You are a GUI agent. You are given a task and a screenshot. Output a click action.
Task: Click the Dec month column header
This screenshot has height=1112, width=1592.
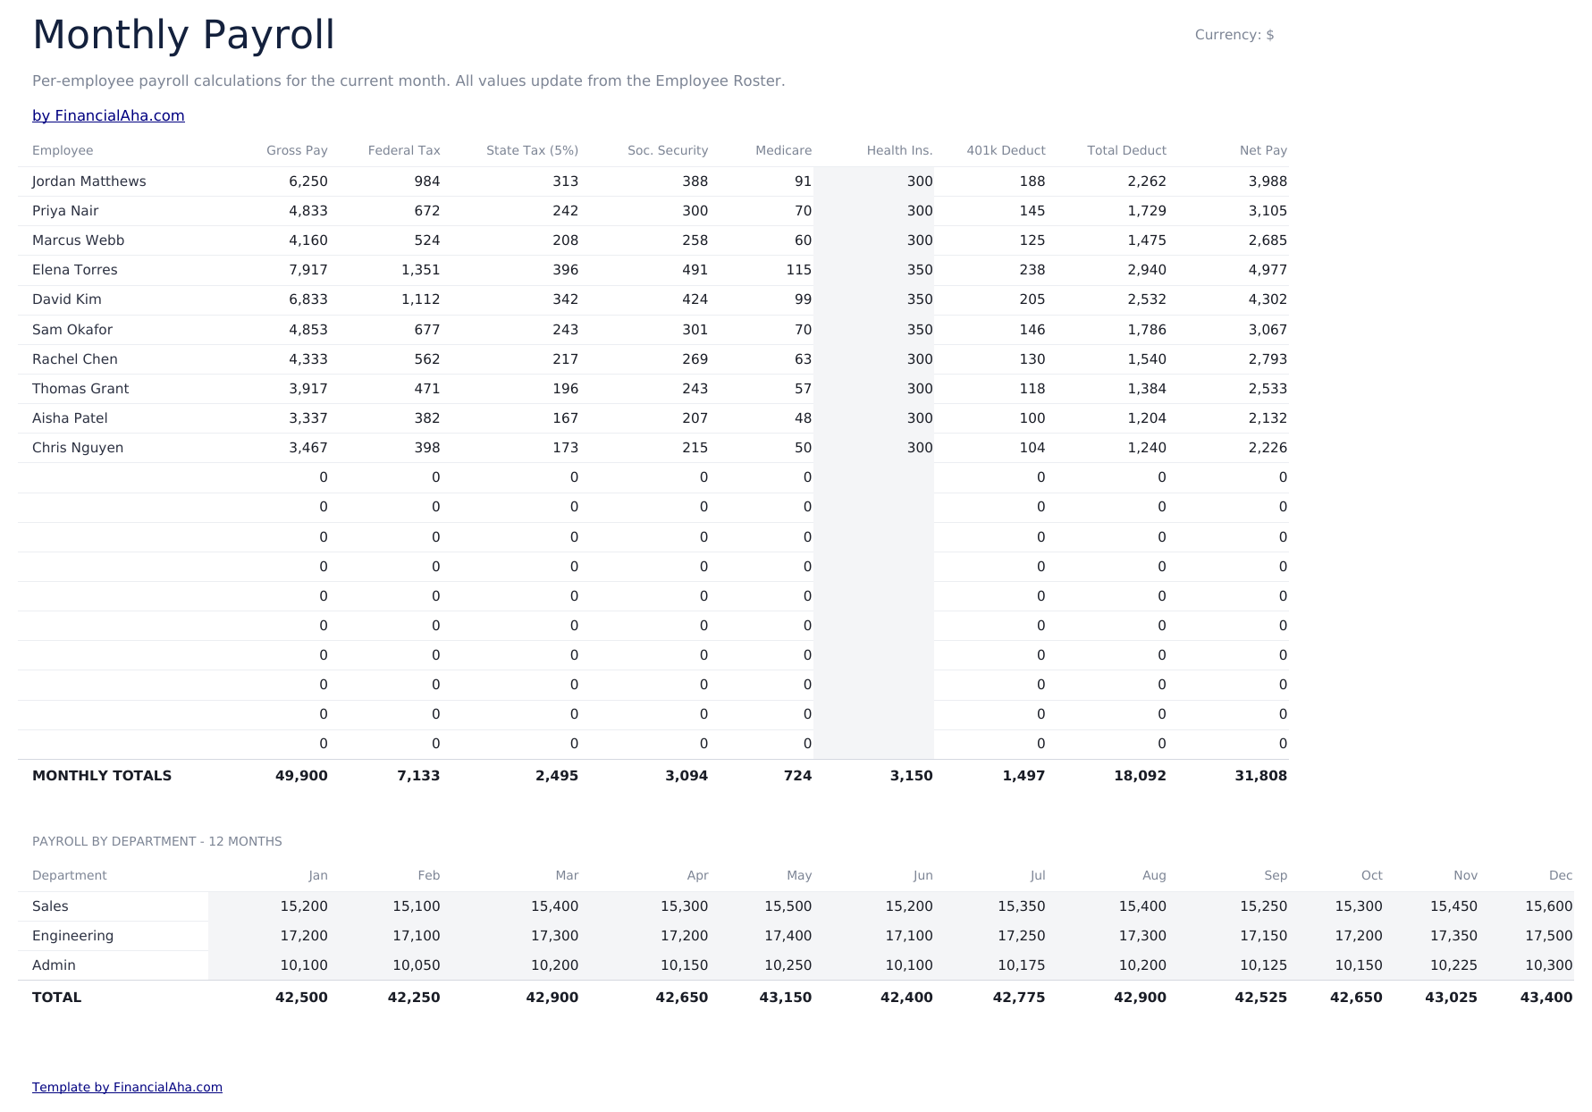coord(1561,875)
